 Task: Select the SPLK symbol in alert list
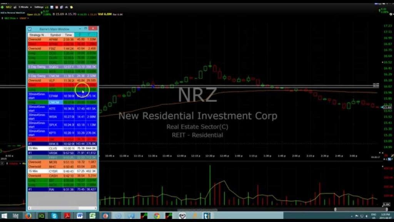[53, 125]
